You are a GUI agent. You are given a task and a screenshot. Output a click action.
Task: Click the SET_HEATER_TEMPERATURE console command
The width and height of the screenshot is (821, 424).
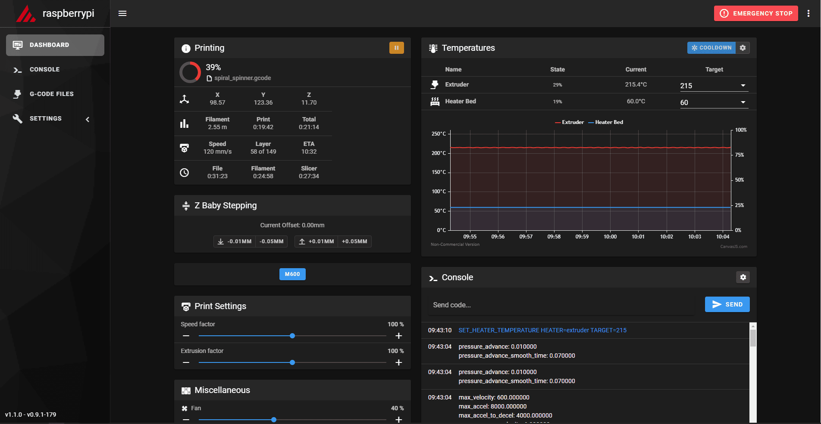coord(542,330)
